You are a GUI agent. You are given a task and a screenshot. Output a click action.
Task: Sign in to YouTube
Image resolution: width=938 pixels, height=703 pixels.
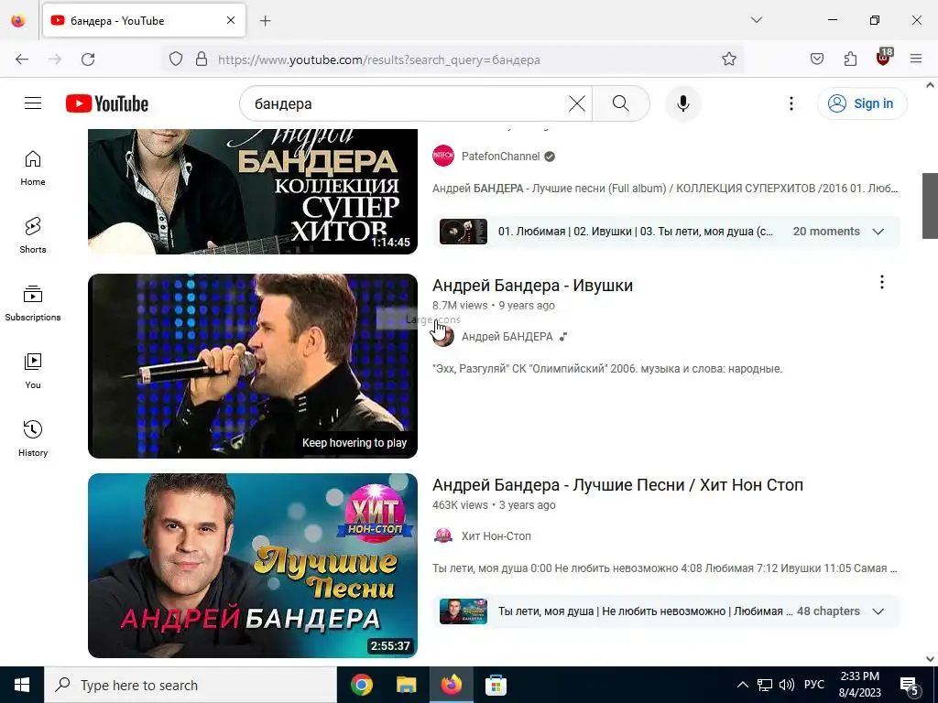(x=862, y=103)
